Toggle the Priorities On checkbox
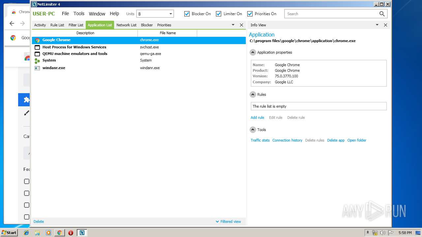This screenshot has height=237, width=422. (250, 14)
